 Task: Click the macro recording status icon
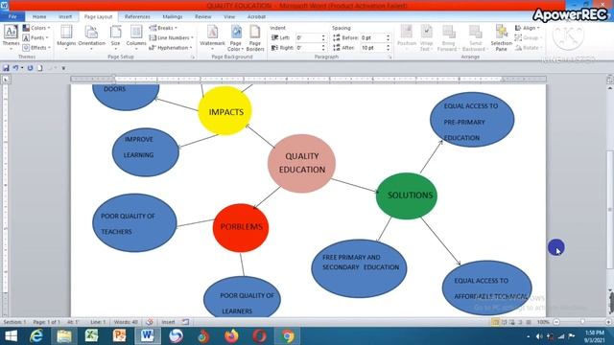(x=185, y=322)
